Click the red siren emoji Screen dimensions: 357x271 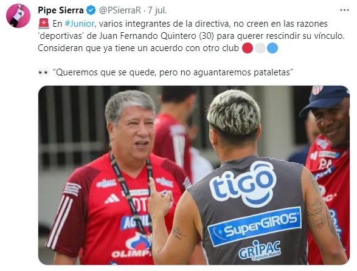(44, 24)
